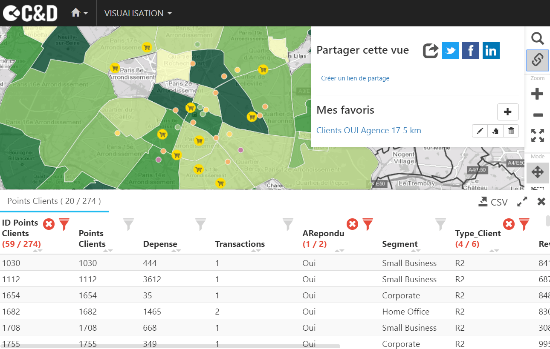The height and width of the screenshot is (349, 550).
Task: Zoom in with the plus icon
Action: [x=537, y=94]
